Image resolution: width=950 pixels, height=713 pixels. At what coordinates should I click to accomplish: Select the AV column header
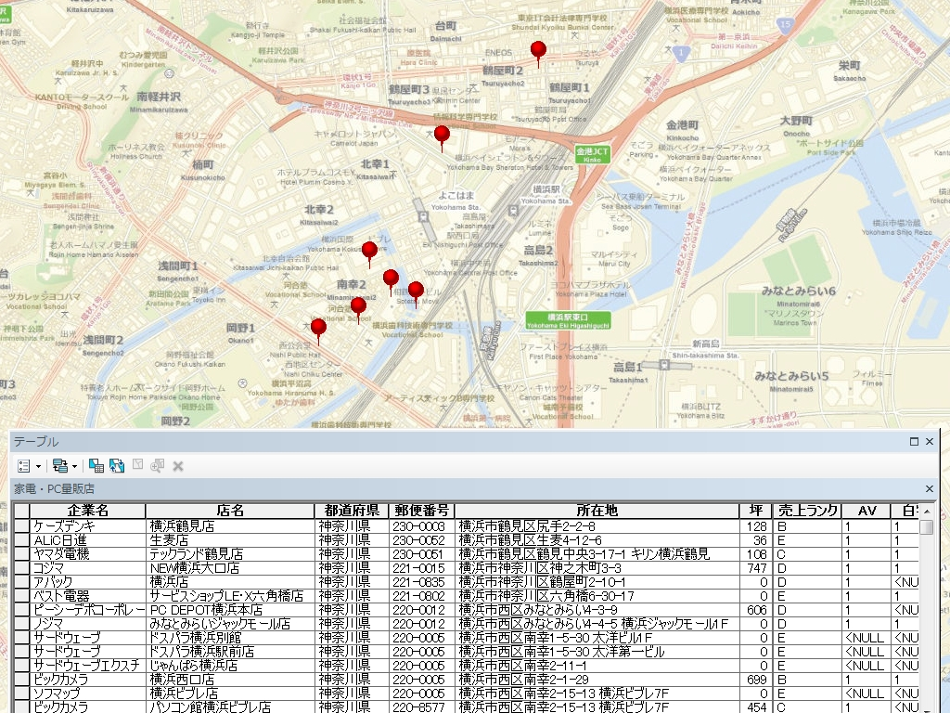click(867, 511)
